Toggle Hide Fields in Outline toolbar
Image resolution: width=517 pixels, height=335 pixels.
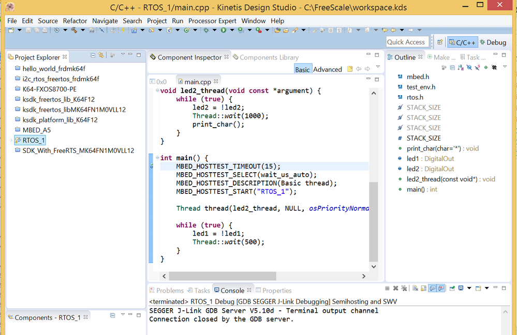click(469, 68)
